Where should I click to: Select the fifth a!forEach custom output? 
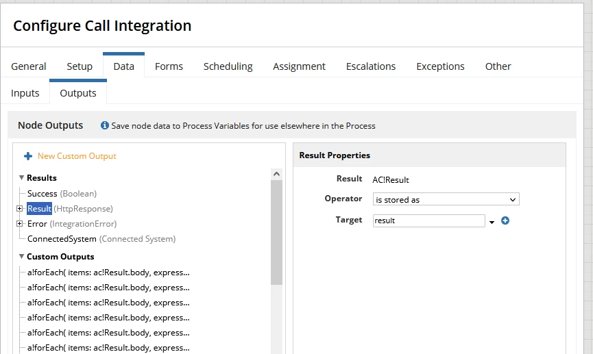(x=108, y=333)
